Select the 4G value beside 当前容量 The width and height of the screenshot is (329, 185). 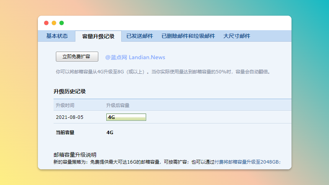[x=110, y=133]
